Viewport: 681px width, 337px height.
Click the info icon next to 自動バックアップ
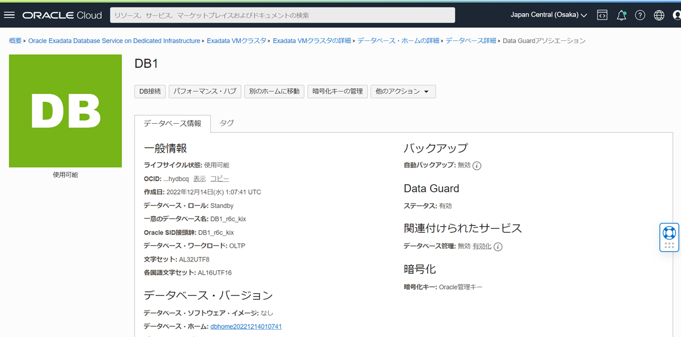[x=477, y=165]
